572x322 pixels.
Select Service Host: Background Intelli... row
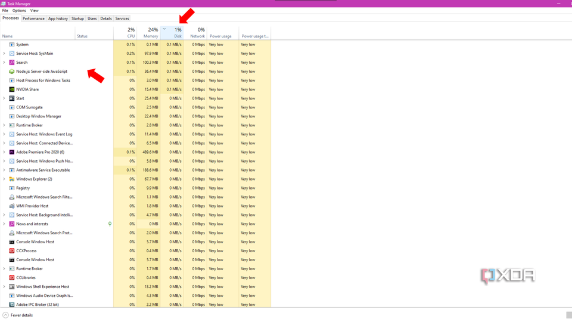pyautogui.click(x=135, y=215)
